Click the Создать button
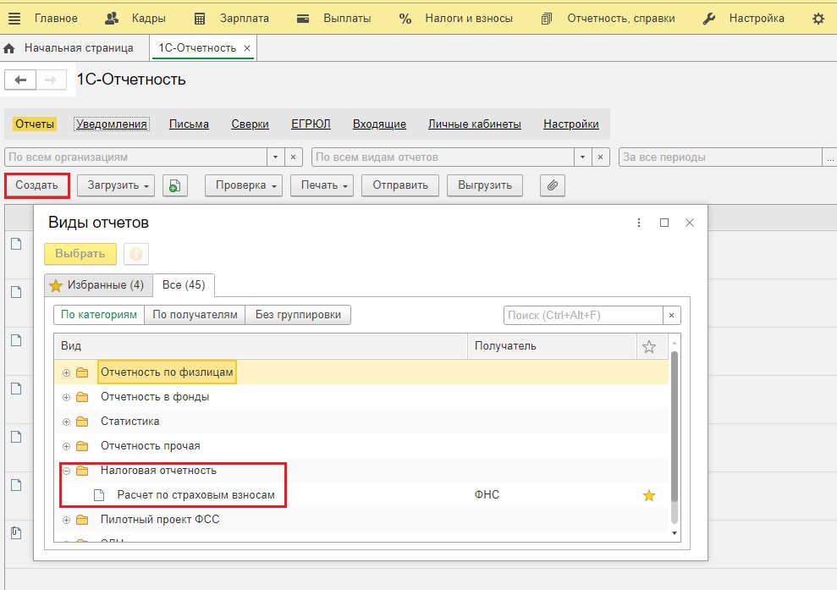Viewport: 837px width, 590px height. tap(37, 185)
